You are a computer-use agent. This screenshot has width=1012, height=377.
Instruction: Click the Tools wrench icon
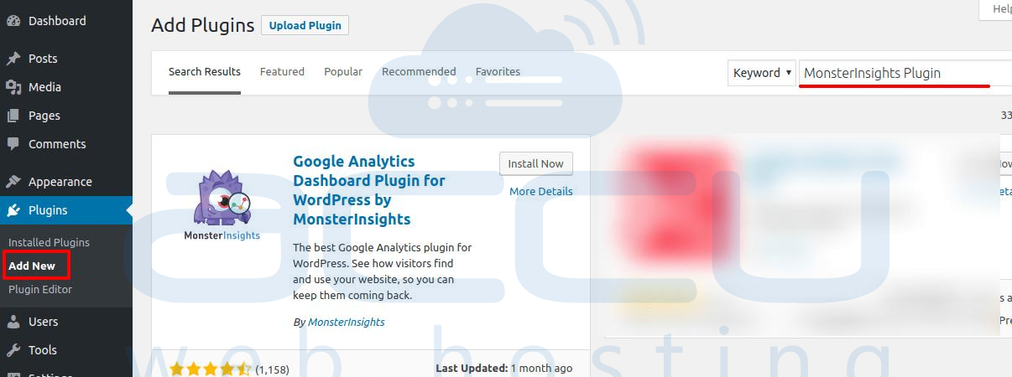click(13, 350)
